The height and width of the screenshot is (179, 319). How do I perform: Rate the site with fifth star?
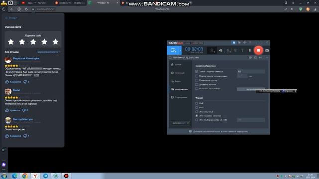(x=55, y=42)
